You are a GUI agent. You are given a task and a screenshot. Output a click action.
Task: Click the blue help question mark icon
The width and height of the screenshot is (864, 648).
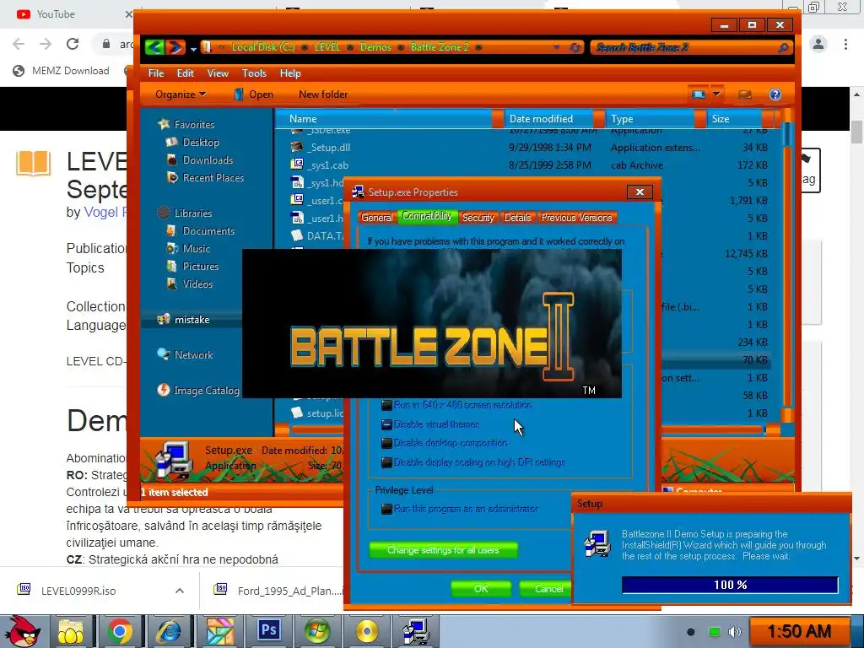[x=775, y=94]
